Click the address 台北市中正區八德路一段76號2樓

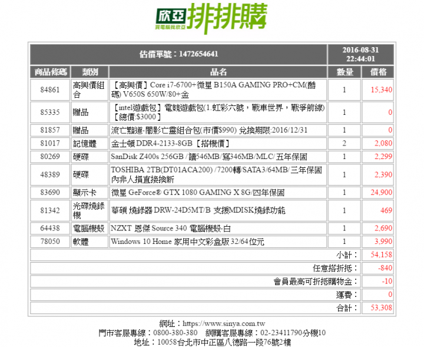[234, 342]
